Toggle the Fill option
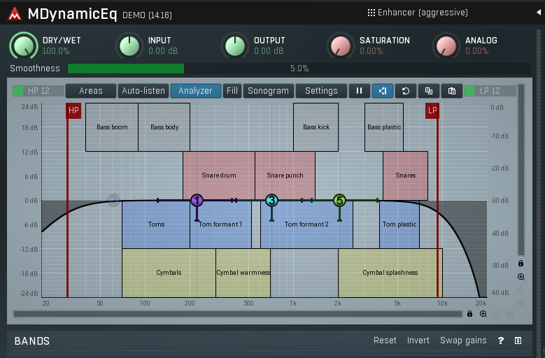This screenshot has height=358, width=545. (232, 91)
